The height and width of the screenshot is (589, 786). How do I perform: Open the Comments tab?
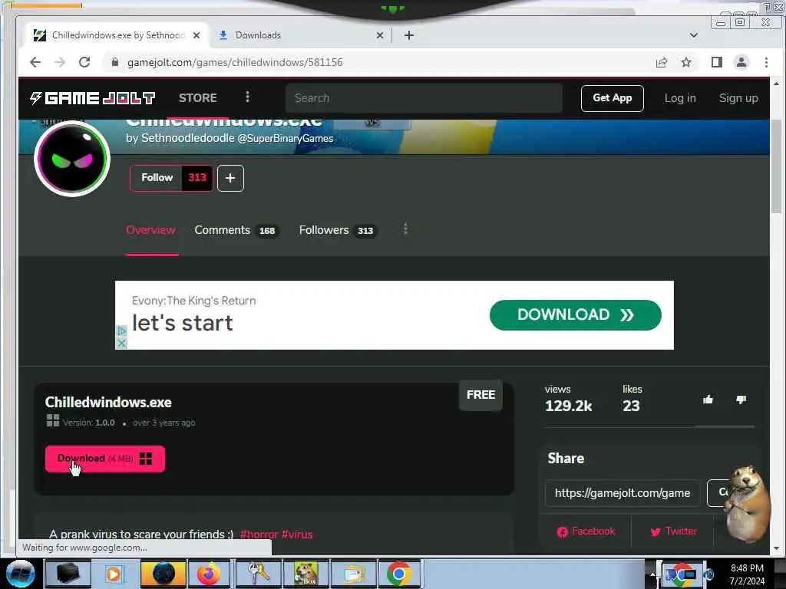237,230
